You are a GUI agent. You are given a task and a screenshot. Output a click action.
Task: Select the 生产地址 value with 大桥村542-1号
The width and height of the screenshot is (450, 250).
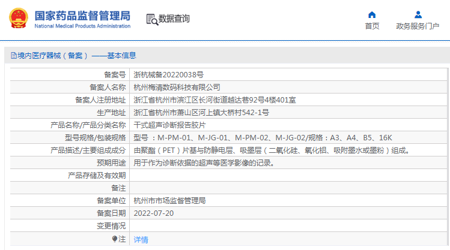pyautogui.click(x=201, y=113)
